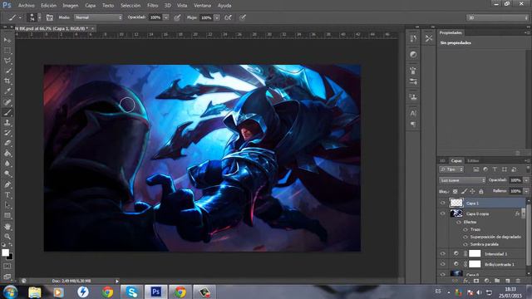Toggle Superposición de degradado effect visibility
The height and width of the screenshot is (299, 532).
(x=465, y=237)
